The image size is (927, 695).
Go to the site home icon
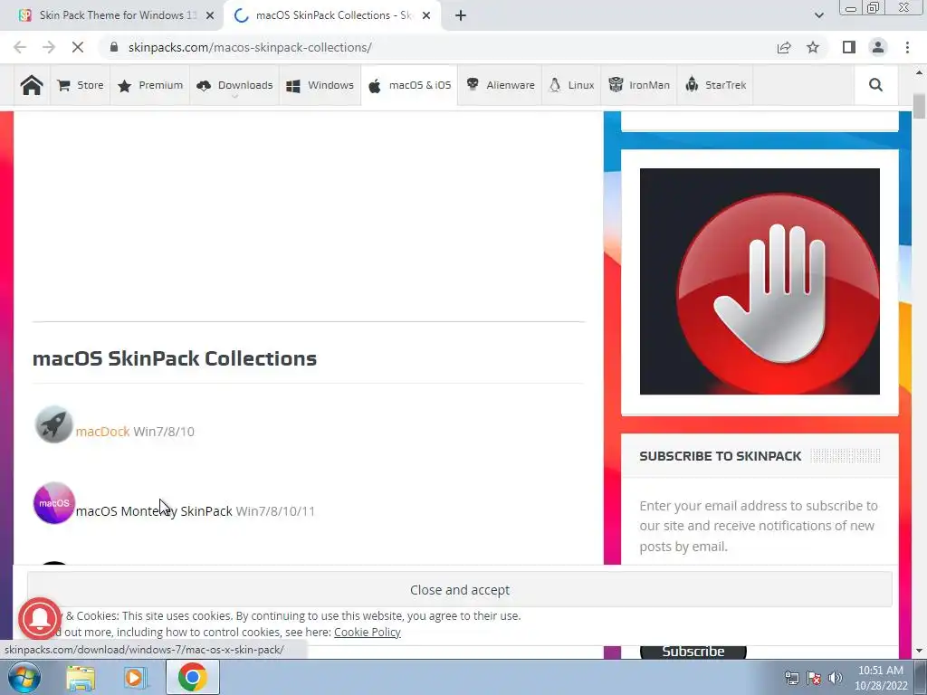(x=32, y=85)
